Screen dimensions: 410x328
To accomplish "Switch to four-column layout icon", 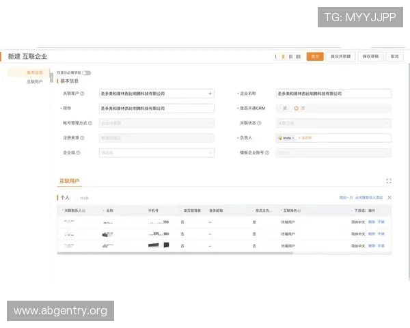I will click(298, 57).
